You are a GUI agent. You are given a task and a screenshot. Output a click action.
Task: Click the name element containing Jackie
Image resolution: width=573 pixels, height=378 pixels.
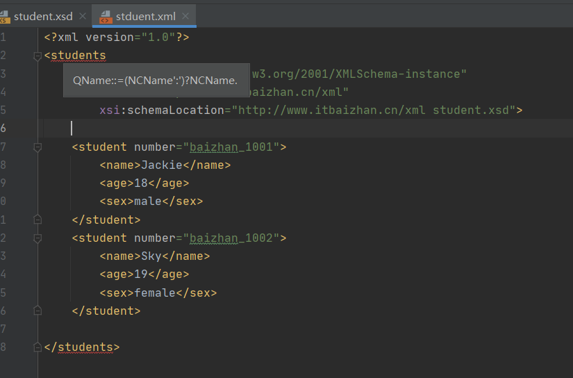tap(165, 165)
